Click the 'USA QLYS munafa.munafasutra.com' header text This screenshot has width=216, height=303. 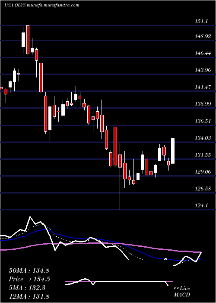42,5
